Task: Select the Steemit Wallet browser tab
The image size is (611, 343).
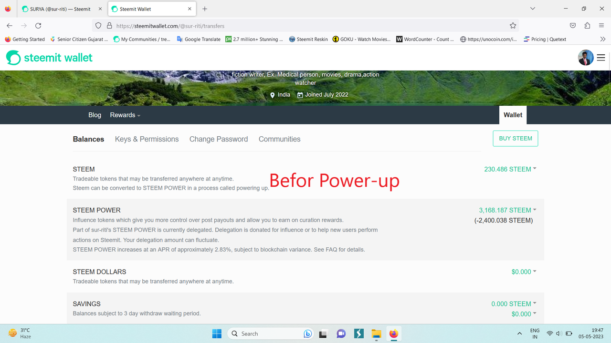Action: coord(152,9)
